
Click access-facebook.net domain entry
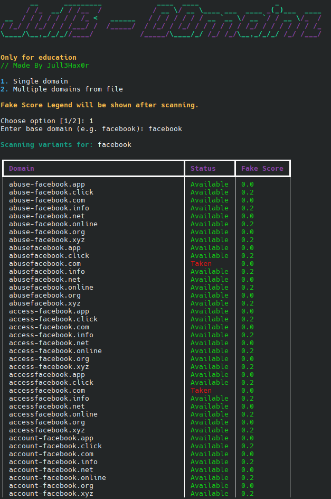49,343
